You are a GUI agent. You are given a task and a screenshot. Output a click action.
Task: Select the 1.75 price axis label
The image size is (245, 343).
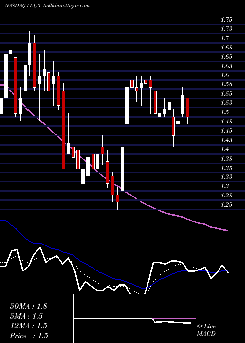click(x=226, y=20)
